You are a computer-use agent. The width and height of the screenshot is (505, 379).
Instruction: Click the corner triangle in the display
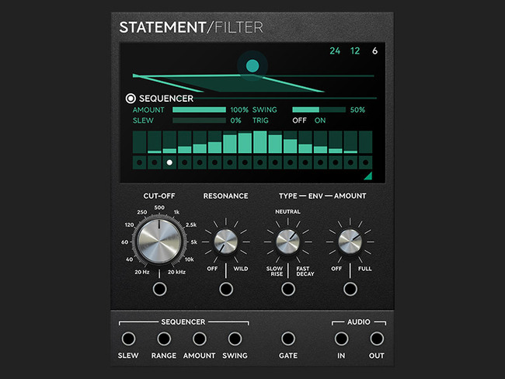click(368, 176)
